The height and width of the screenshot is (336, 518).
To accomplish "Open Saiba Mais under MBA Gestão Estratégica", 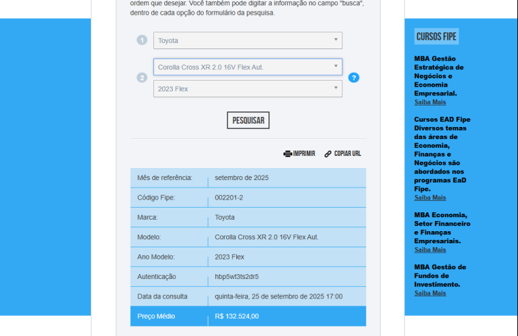I will pyautogui.click(x=430, y=102).
